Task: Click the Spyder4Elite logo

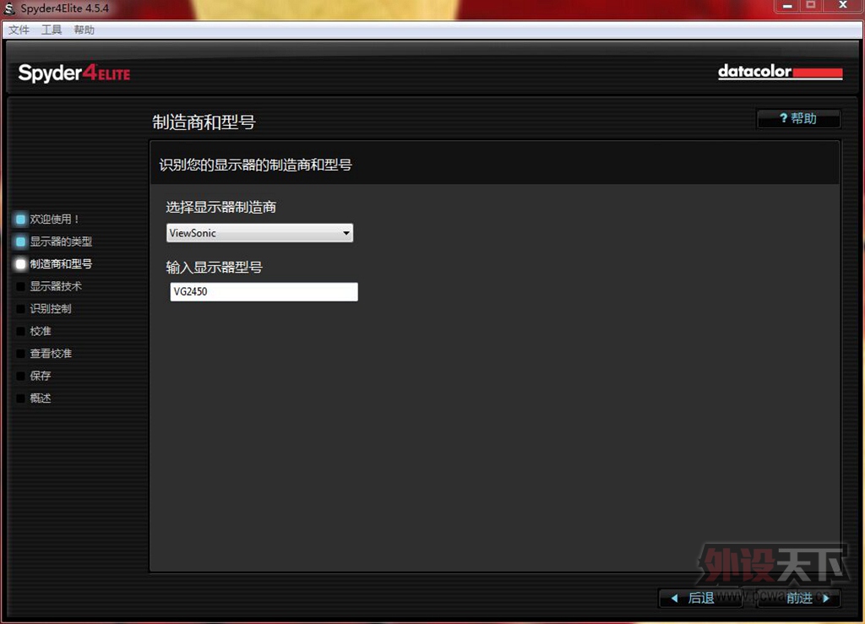Action: 74,73
